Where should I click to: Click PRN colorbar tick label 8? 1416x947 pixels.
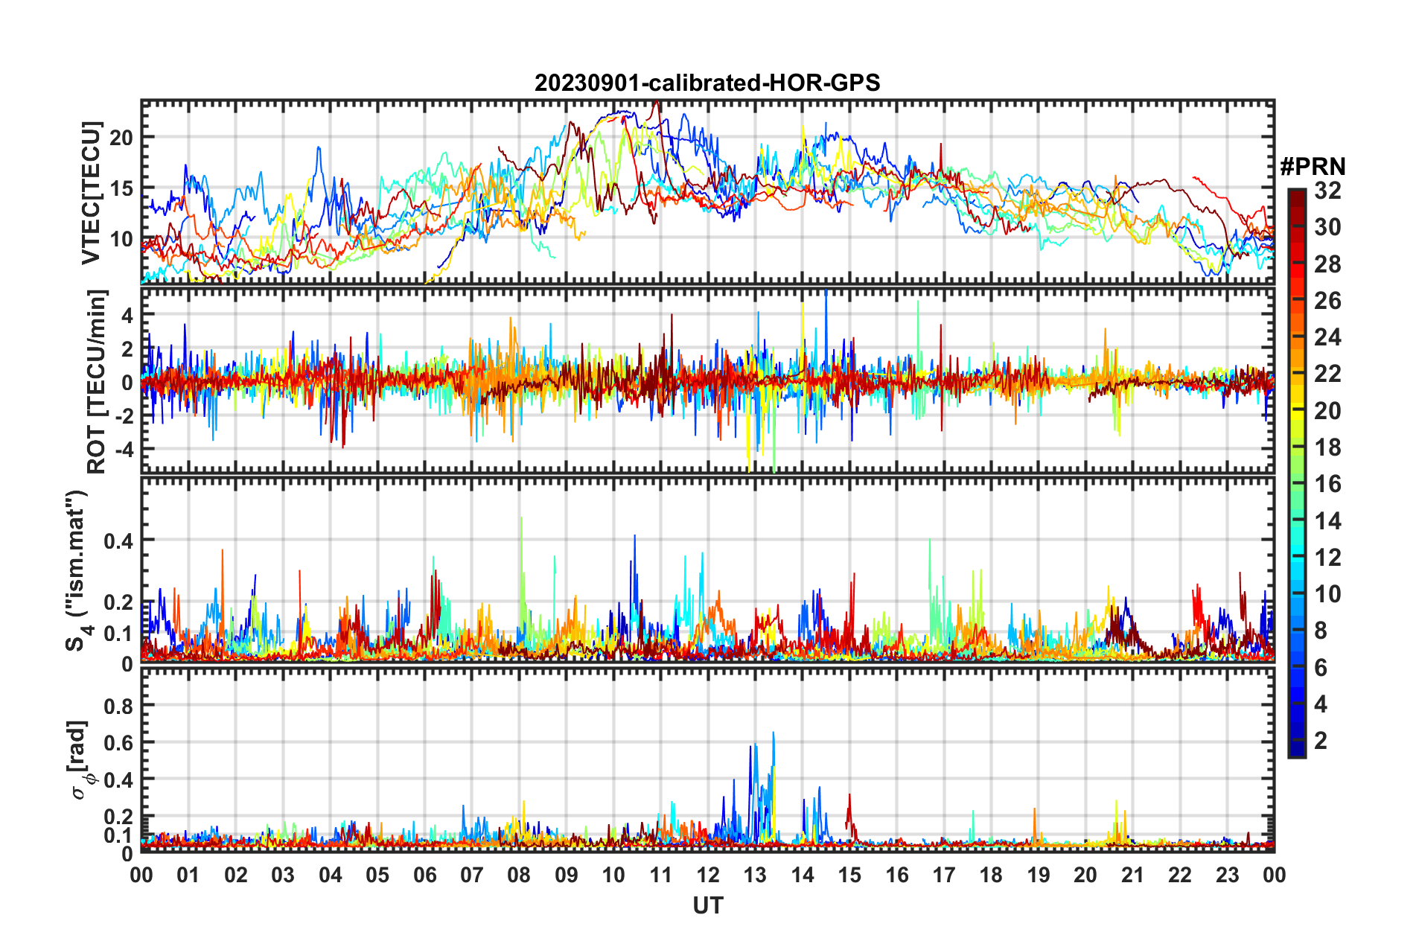1321,631
